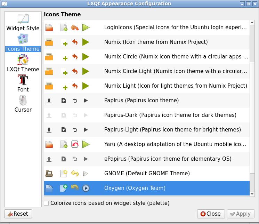Open the Font settings icon
Screen dimensions: 259x224
pos(23,80)
